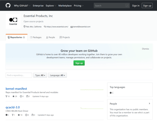Open the People sidebar heading

coord(113,104)
